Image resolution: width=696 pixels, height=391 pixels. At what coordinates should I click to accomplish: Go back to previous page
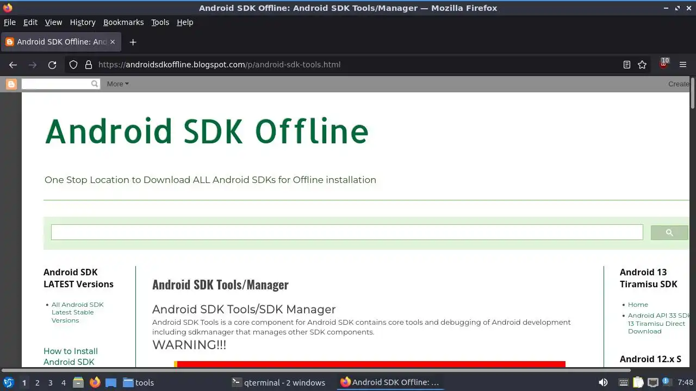[x=13, y=65]
